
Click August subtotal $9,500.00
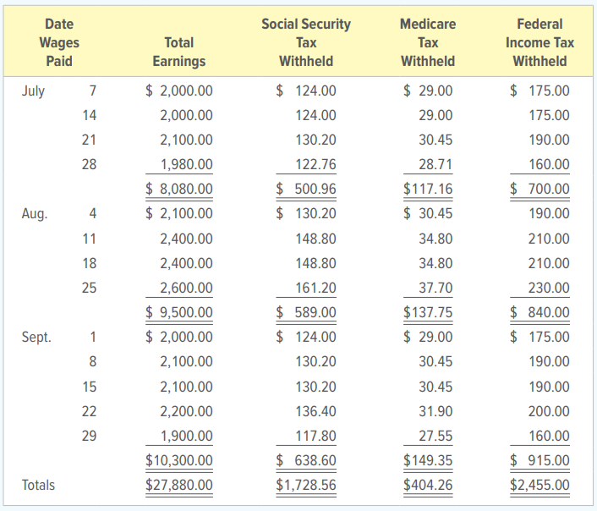(x=179, y=312)
